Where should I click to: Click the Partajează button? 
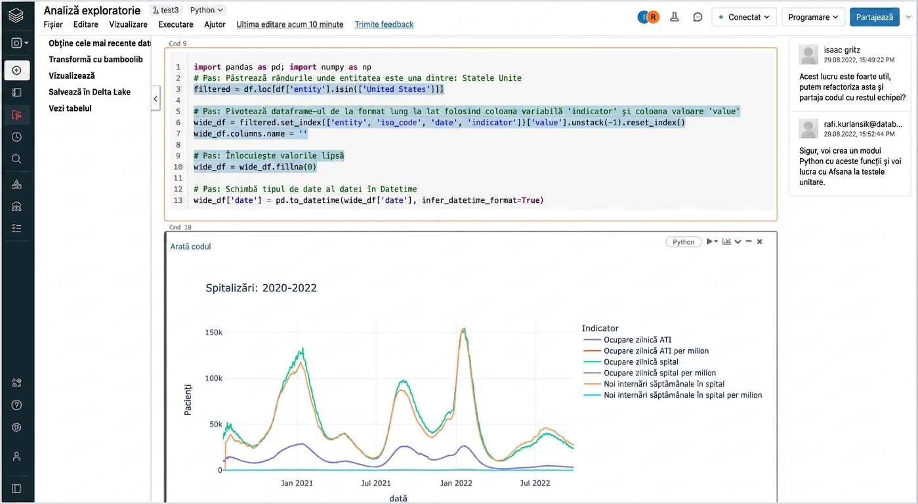click(874, 17)
